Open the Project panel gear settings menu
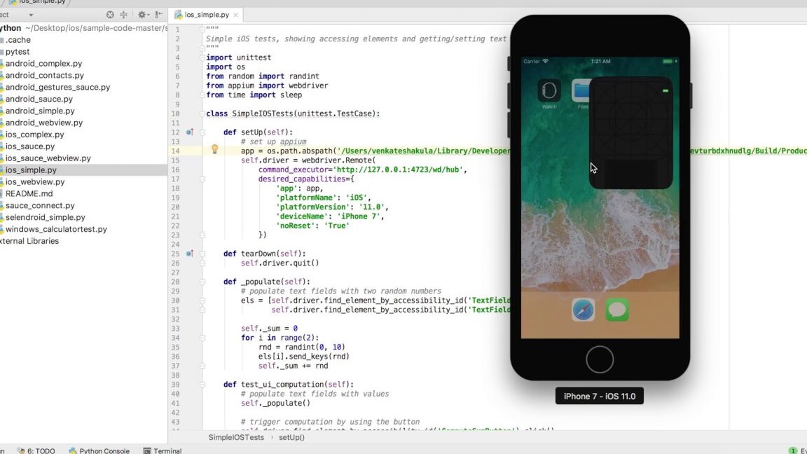This screenshot has height=454, width=807. point(142,15)
